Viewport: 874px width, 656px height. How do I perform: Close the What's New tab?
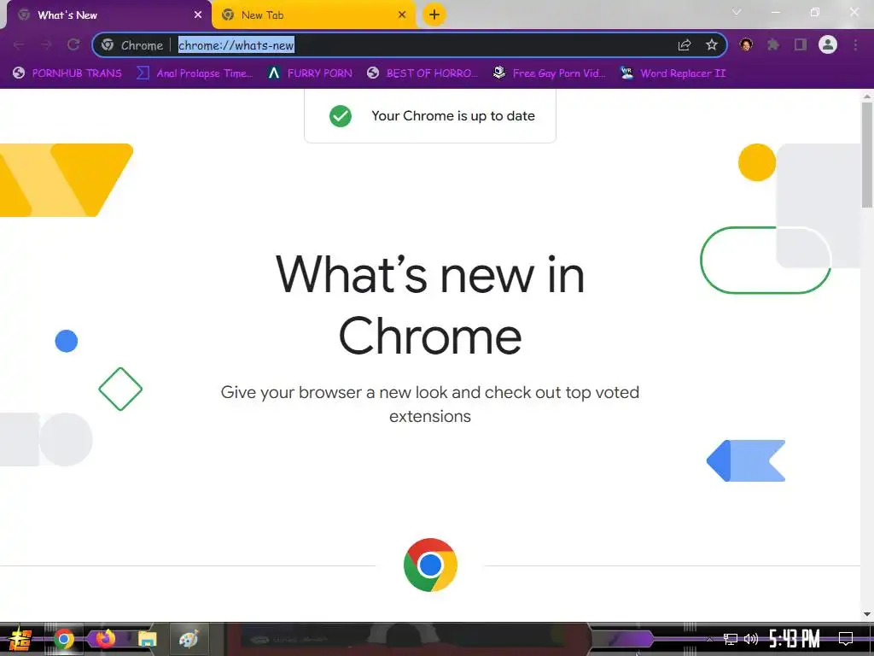pos(198,15)
